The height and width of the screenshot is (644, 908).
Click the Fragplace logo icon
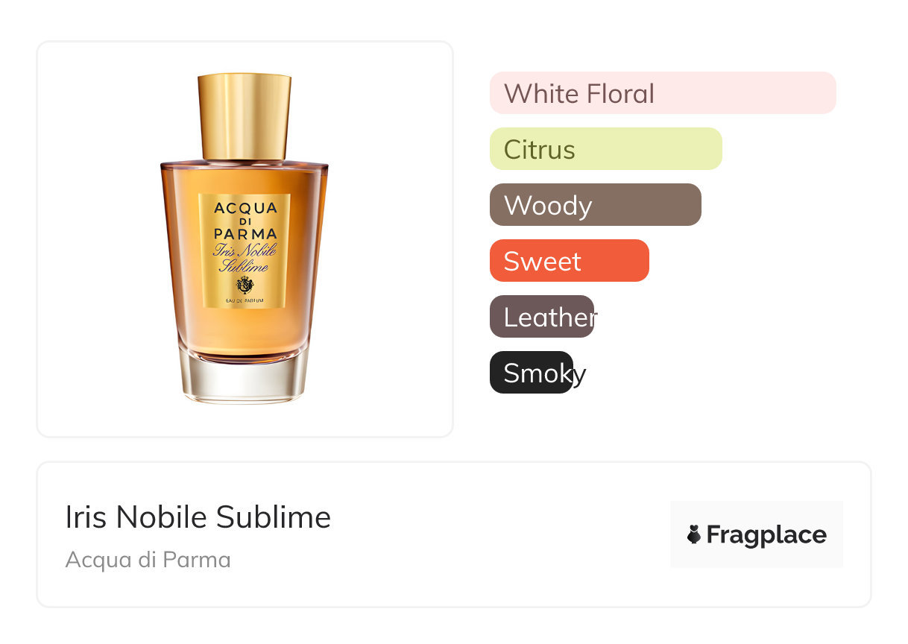click(694, 534)
